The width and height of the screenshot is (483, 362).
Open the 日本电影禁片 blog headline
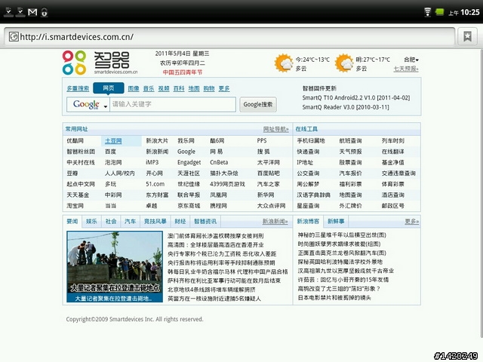(x=334, y=298)
